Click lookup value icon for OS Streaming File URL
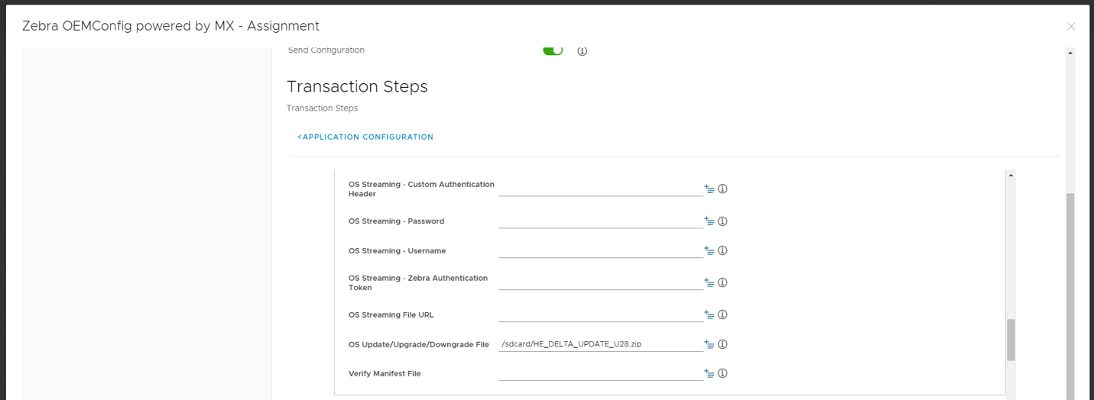This screenshot has width=1094, height=400. 709,315
